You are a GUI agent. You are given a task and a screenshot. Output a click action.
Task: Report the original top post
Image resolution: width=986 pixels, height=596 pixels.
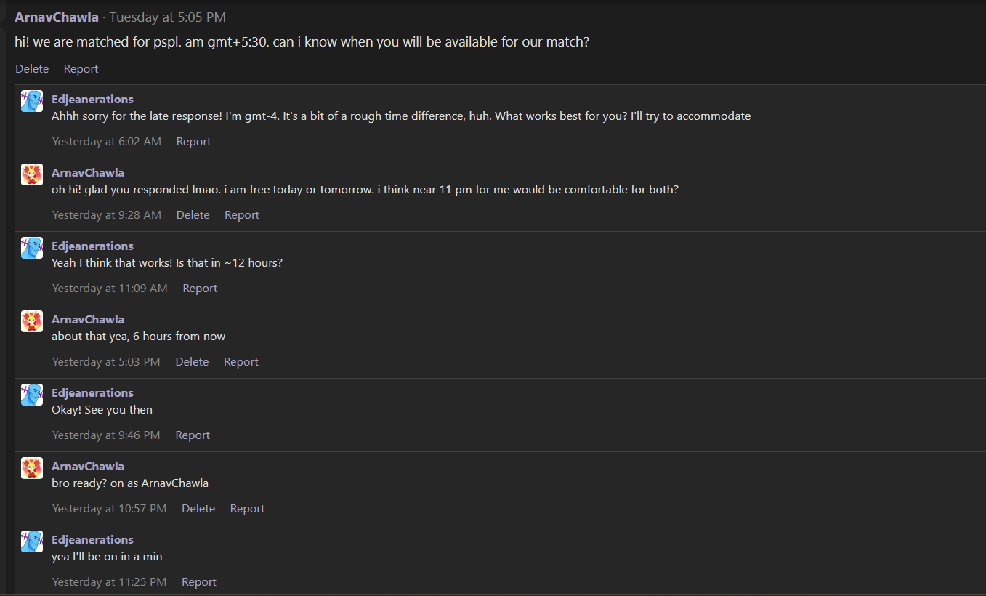pos(81,69)
